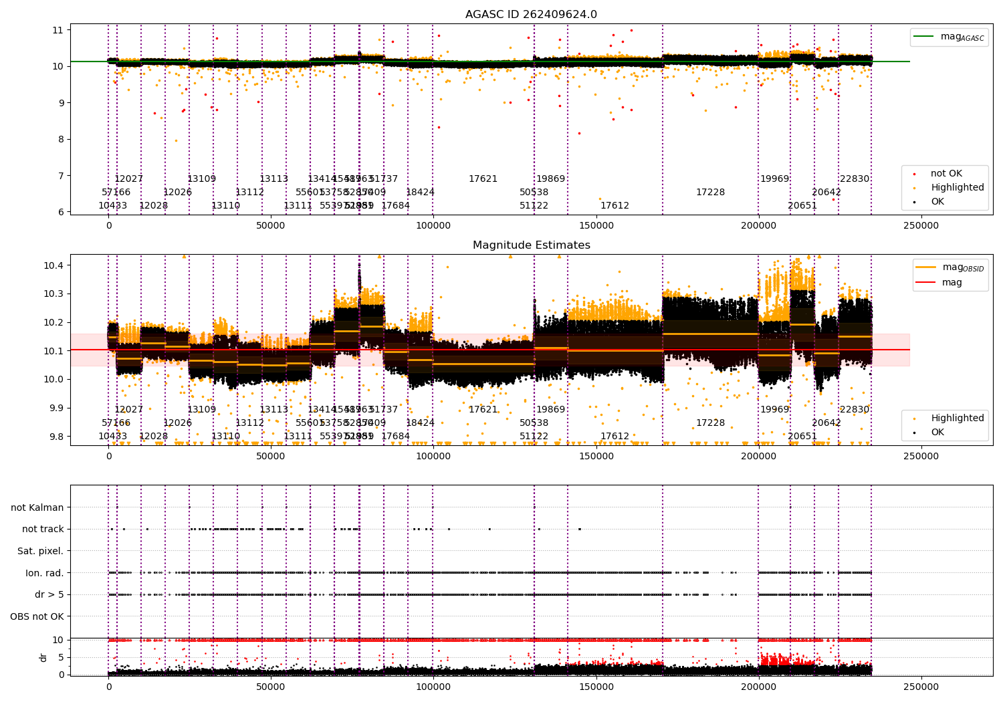
Task: Click the 'not Kalman' axis label
Action: [37, 507]
